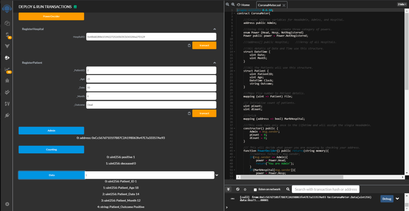Viewport: 409px width, 211px height.
Task: Open the static analysis chart icon
Action: point(7,69)
